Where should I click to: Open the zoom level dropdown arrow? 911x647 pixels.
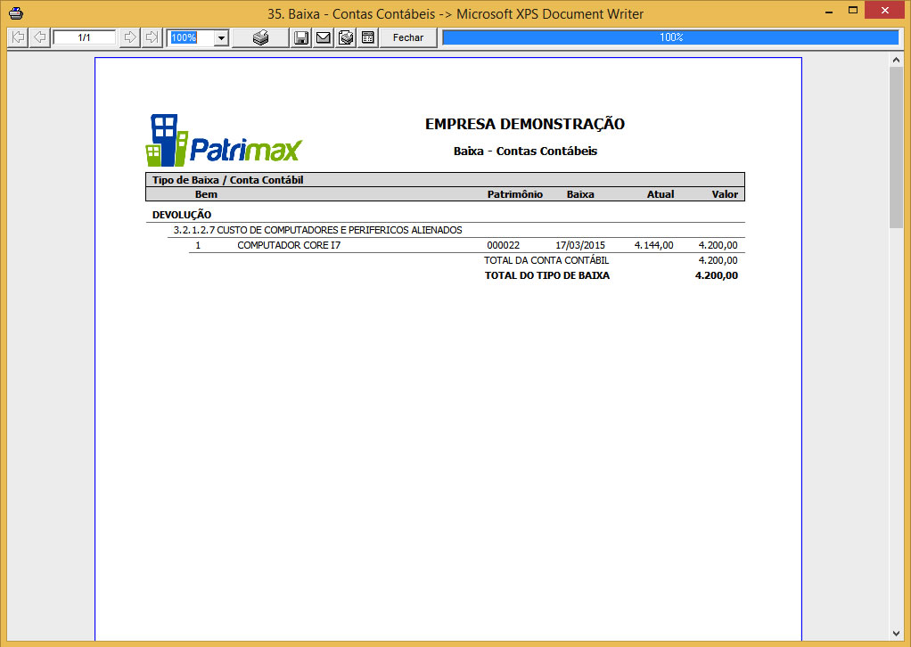tap(221, 37)
